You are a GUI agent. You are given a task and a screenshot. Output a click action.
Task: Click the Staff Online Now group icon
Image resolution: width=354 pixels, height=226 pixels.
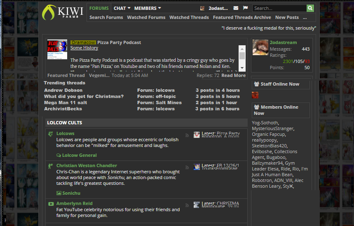click(256, 84)
